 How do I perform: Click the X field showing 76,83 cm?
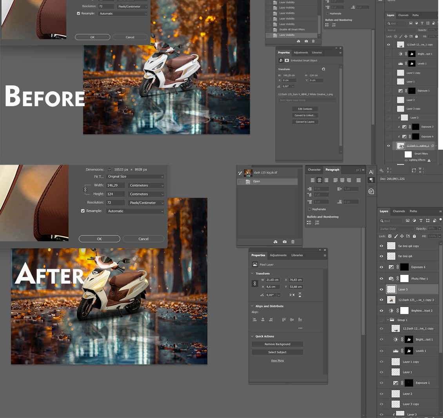click(x=296, y=280)
